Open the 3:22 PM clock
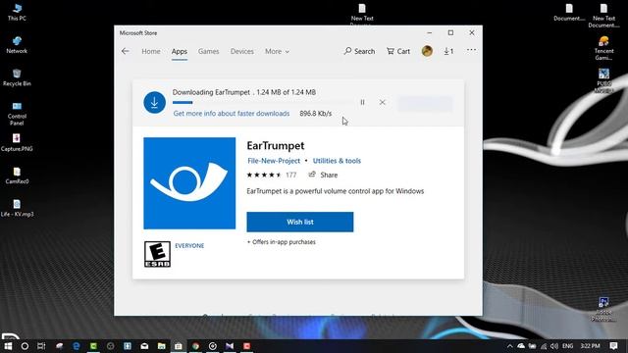The height and width of the screenshot is (353, 628). click(590, 346)
